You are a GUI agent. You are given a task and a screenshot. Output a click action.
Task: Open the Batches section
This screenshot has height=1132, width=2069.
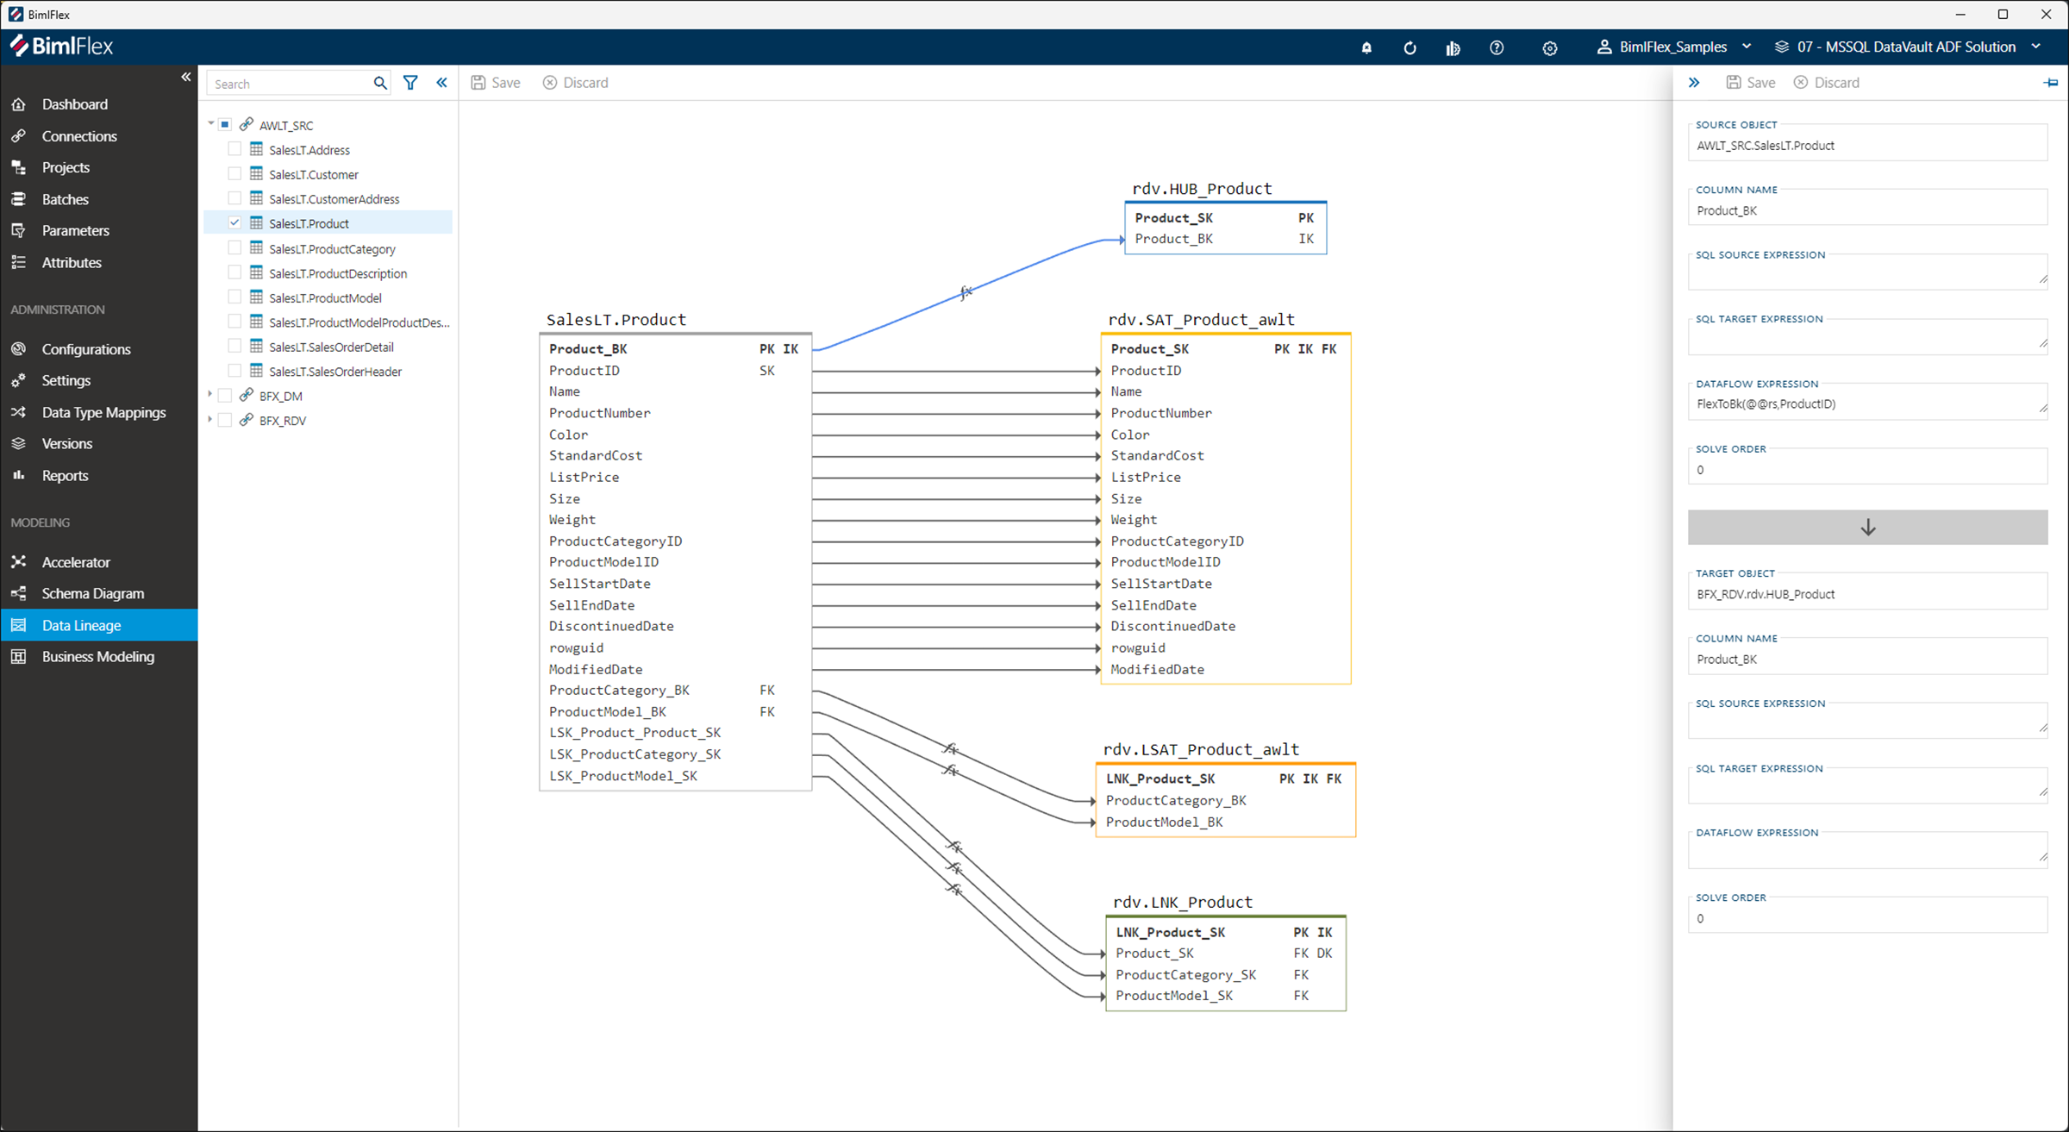[x=64, y=198]
